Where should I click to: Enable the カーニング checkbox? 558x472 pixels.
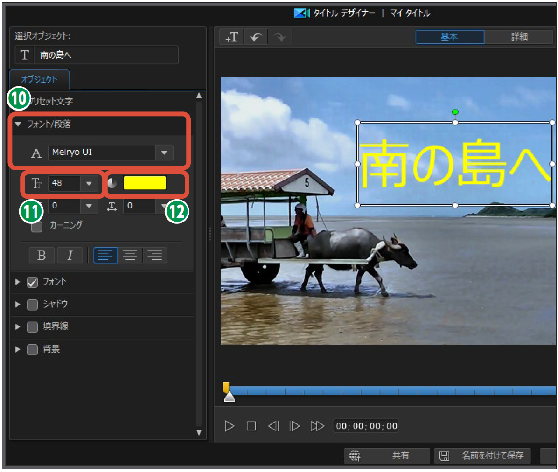point(36,227)
